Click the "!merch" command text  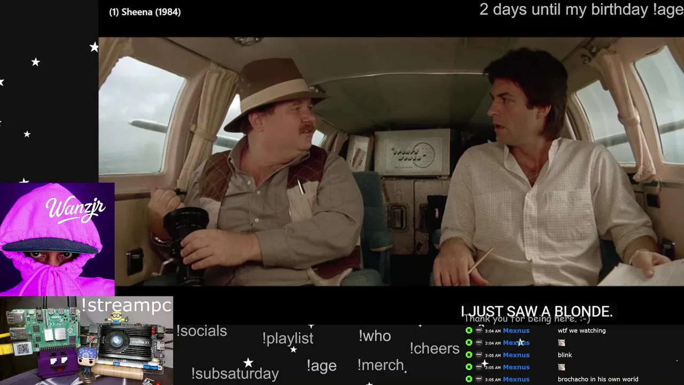tap(380, 365)
